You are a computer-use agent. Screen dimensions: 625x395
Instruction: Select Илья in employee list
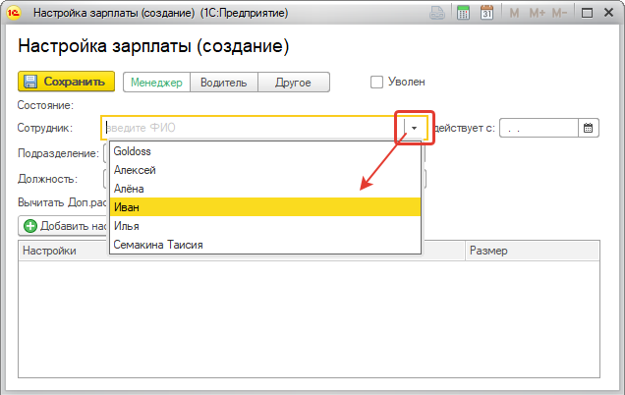(x=265, y=226)
